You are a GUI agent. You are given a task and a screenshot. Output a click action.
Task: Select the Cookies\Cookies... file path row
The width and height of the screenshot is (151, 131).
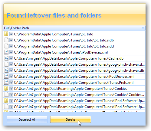[74, 95]
